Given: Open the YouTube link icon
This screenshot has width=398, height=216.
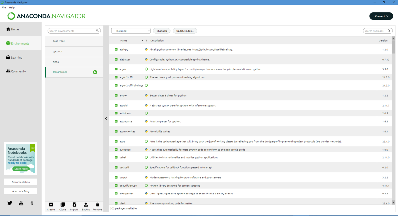Looking at the screenshot, I should [x=21, y=203].
